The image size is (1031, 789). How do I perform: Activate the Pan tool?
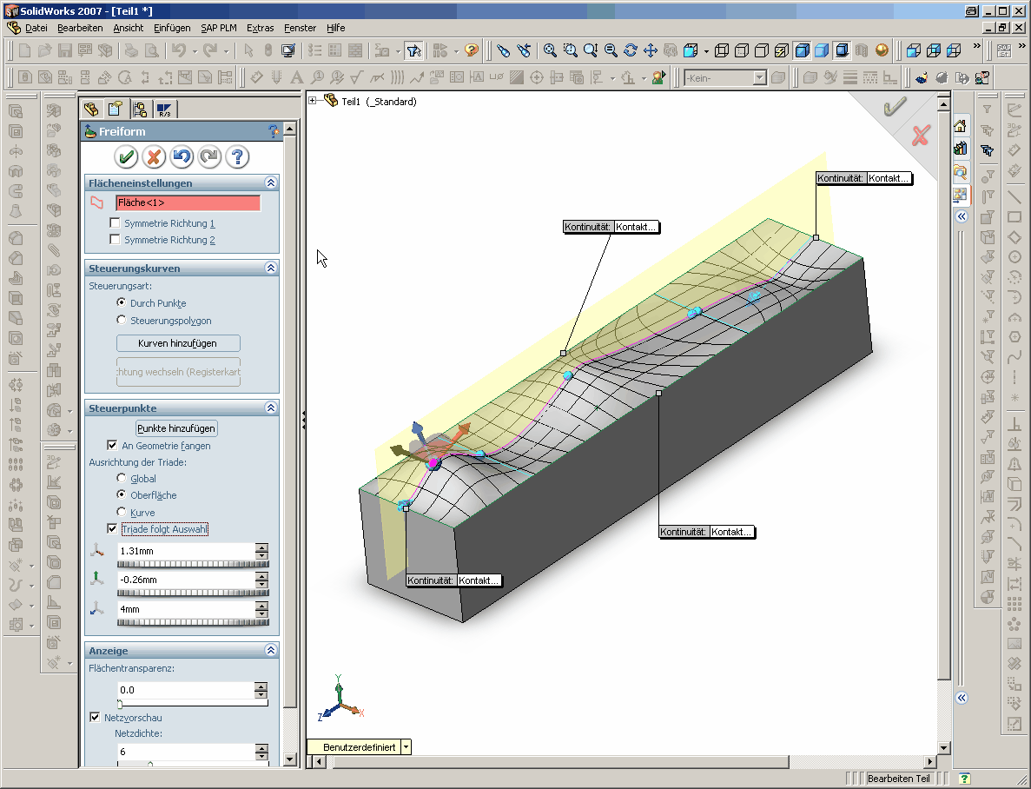click(651, 50)
